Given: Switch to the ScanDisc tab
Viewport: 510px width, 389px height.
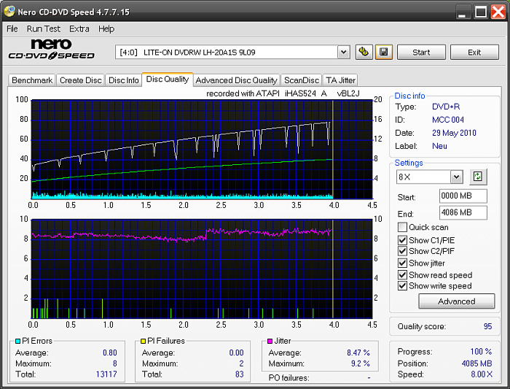Looking at the screenshot, I should [302, 80].
